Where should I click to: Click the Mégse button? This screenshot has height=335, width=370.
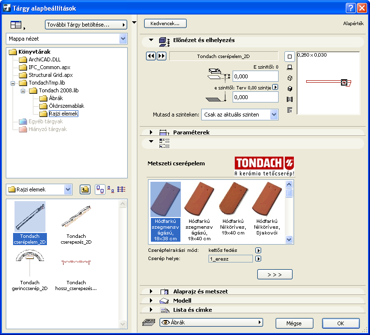pos(294,323)
